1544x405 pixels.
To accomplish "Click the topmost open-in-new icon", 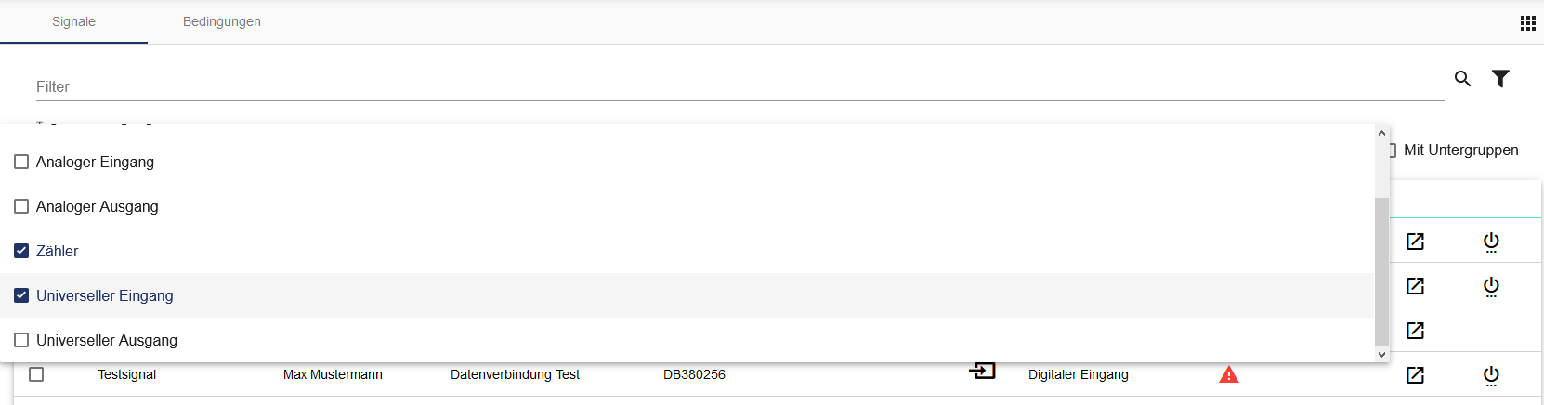I will [x=1415, y=242].
